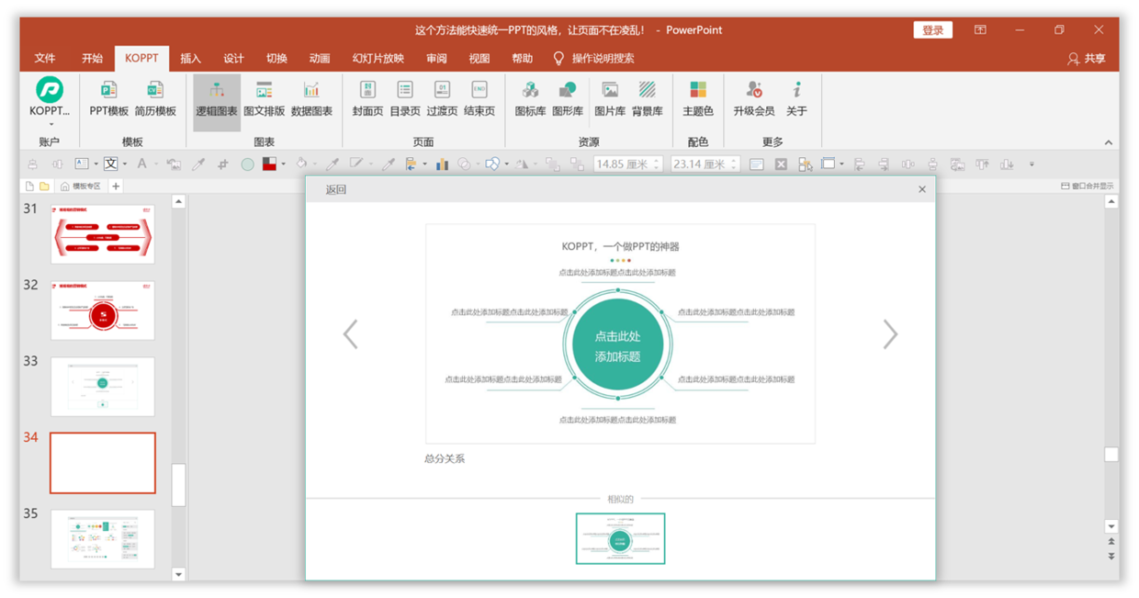Switch to the 视图 tab
This screenshot has height=598, width=1139.
[479, 58]
